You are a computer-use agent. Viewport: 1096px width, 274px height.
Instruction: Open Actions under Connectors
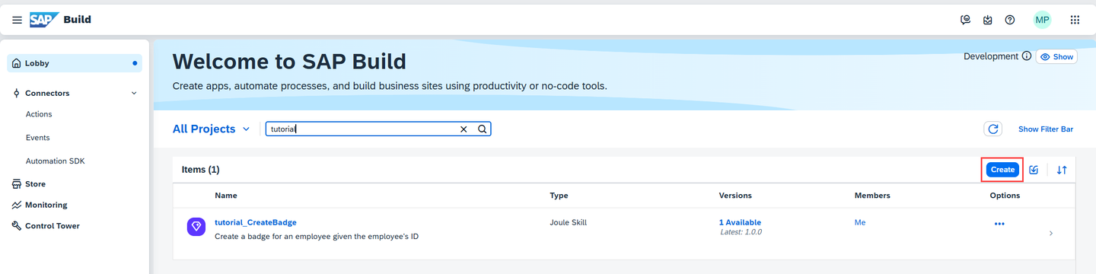tap(39, 114)
